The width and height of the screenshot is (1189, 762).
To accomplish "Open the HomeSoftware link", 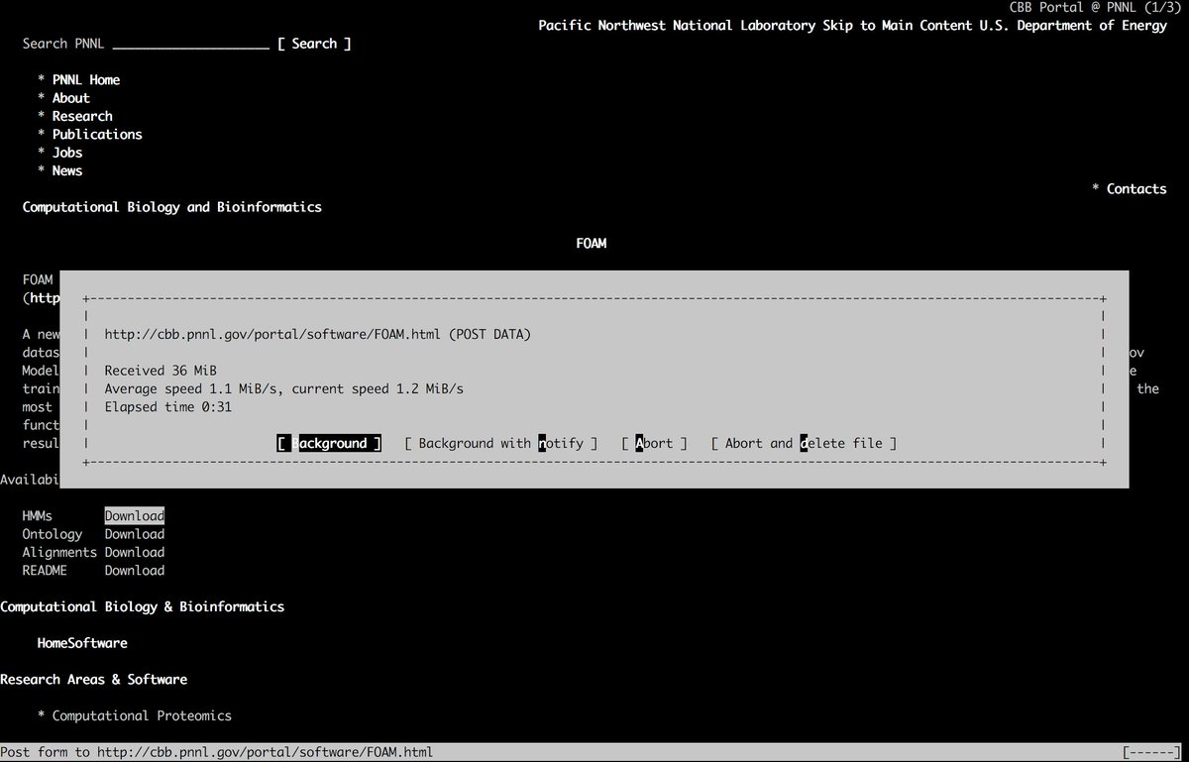I will [x=82, y=643].
